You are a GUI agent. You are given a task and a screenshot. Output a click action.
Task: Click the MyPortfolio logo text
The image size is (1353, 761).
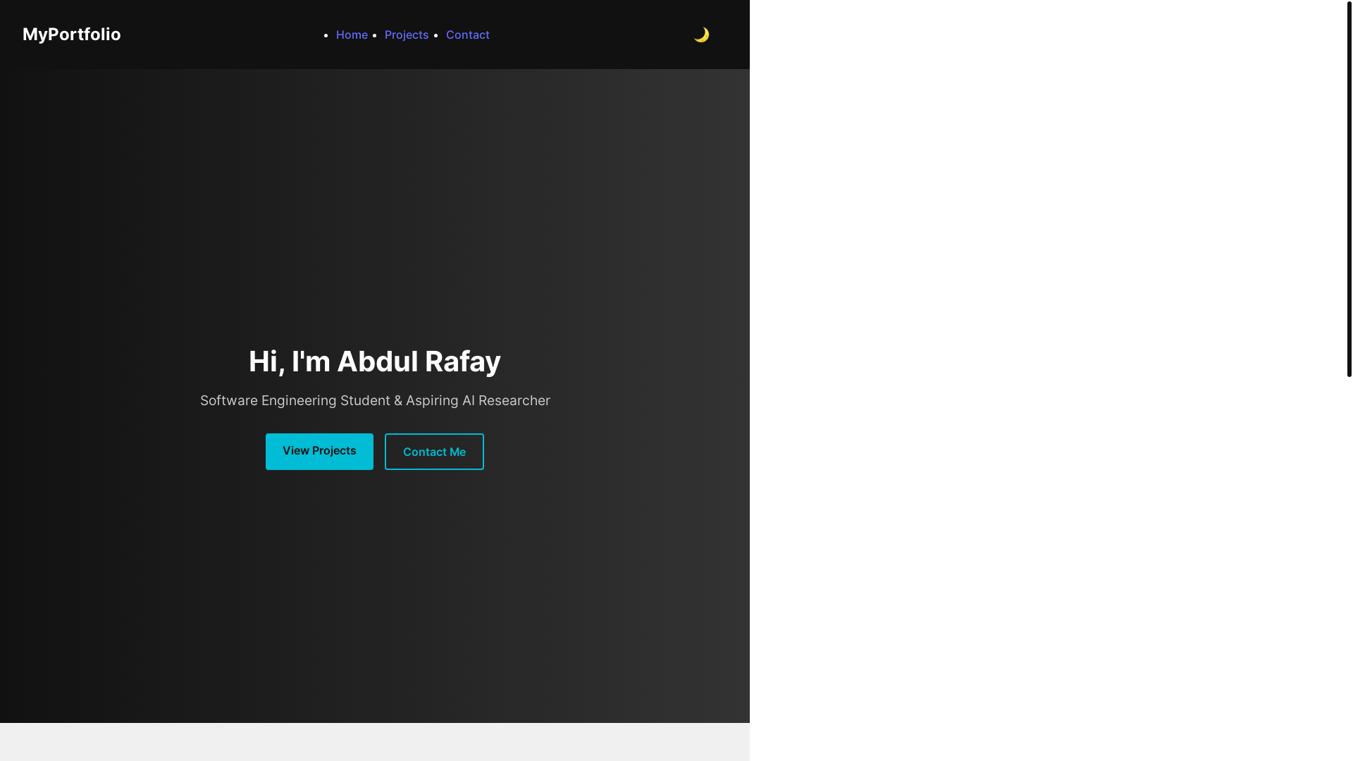tap(72, 34)
